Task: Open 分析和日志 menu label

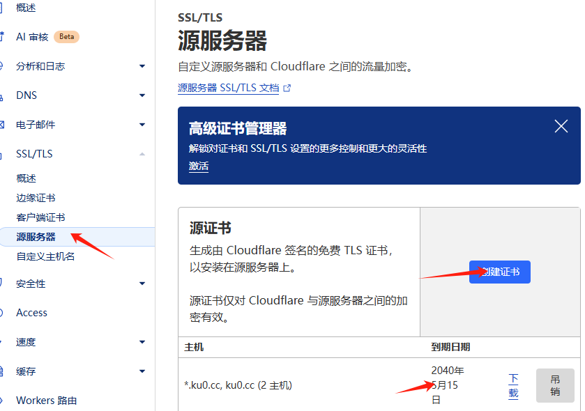Action: tap(40, 66)
